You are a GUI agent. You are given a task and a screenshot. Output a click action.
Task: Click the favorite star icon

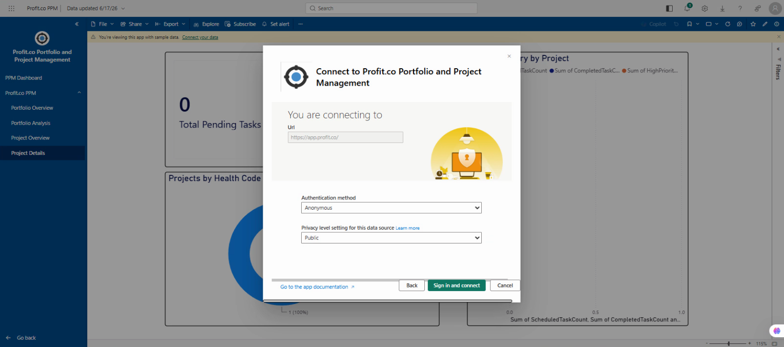[753, 24]
